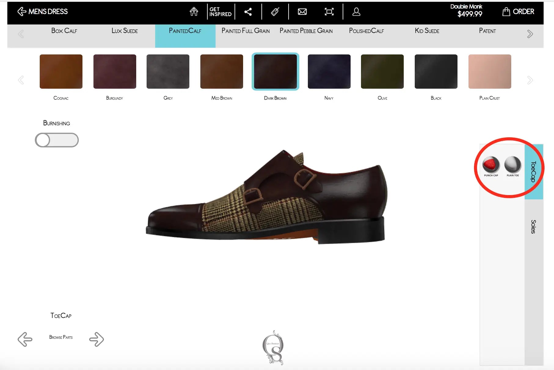This screenshot has height=370, width=554.
Task: Select the Navy color swatch
Action: (x=329, y=71)
